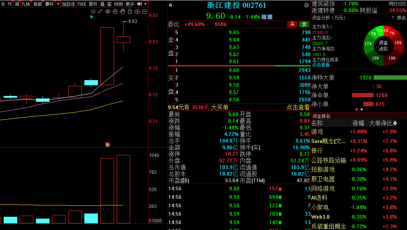This screenshot has height=230, width=407.
Task: Open 同行对比 peer comparison
Action: point(397,4)
